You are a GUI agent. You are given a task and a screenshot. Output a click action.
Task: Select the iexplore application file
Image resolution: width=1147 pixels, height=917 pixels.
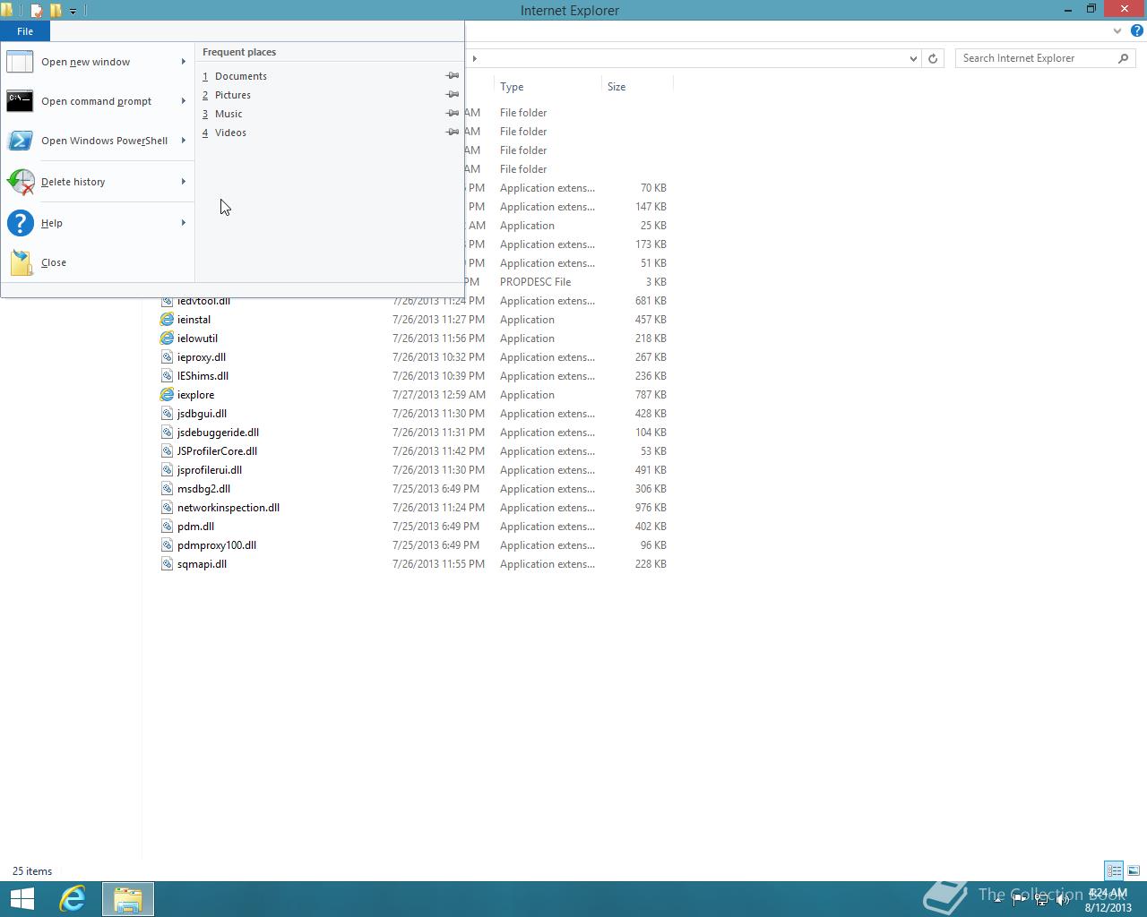pos(195,395)
